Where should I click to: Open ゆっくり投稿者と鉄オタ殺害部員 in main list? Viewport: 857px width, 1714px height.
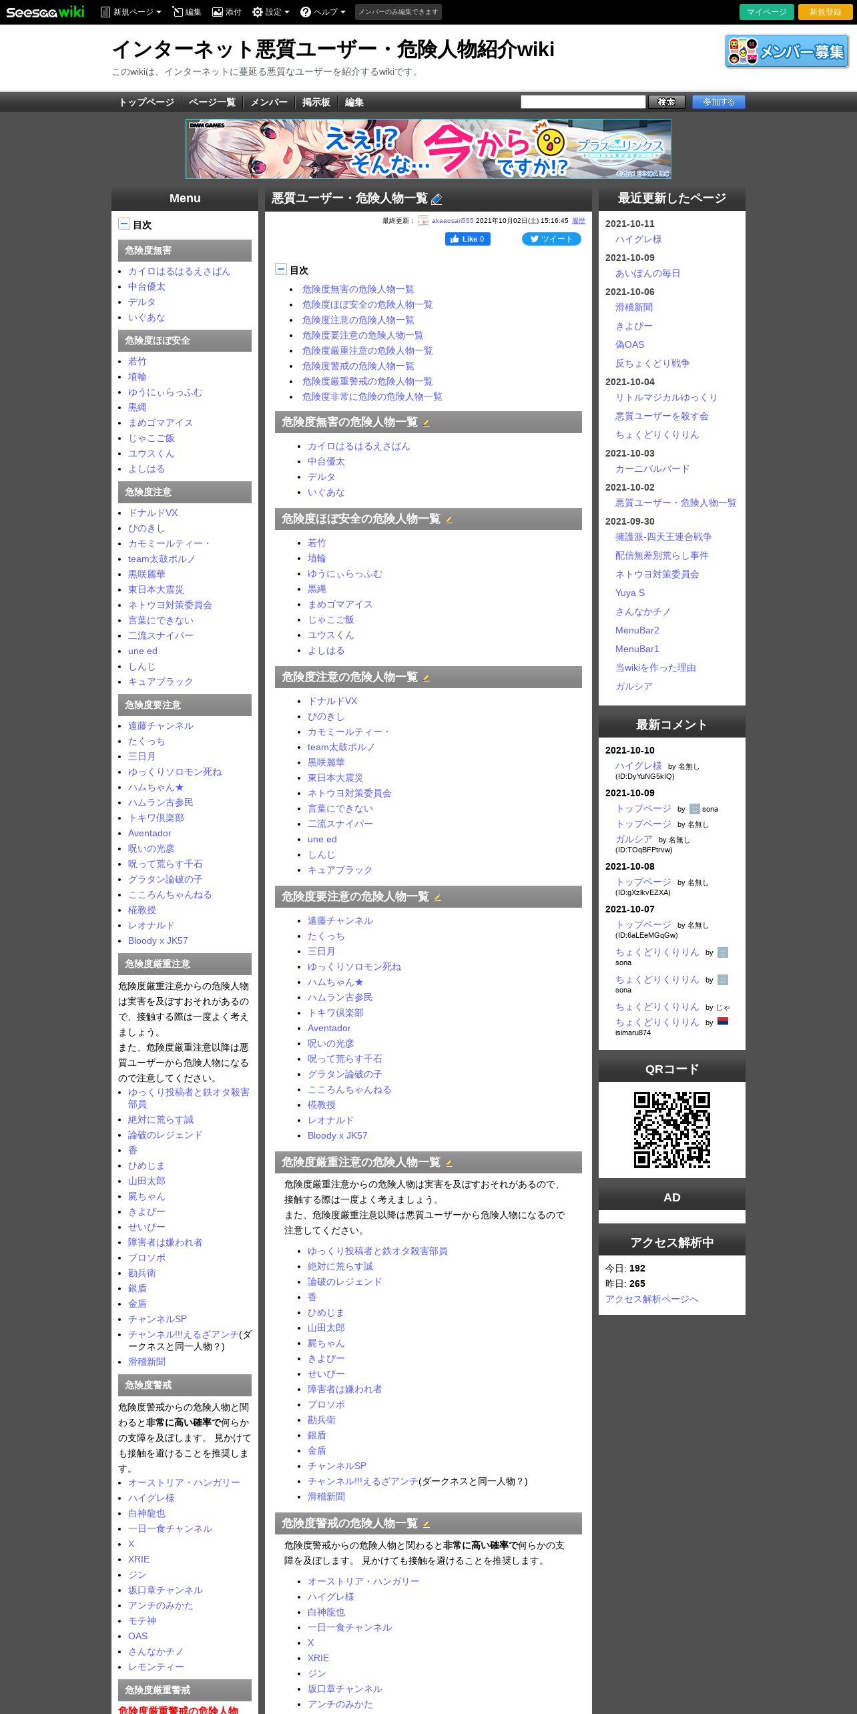pos(378,1251)
